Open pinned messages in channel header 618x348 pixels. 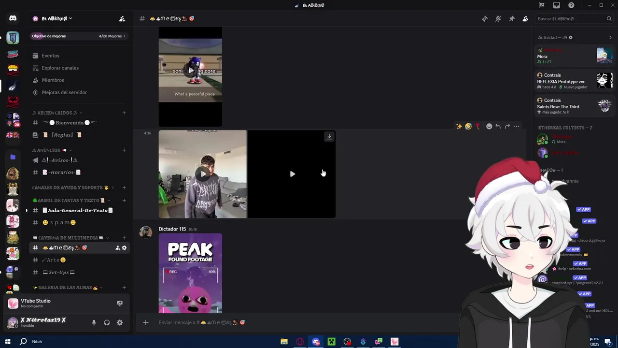pos(512,19)
